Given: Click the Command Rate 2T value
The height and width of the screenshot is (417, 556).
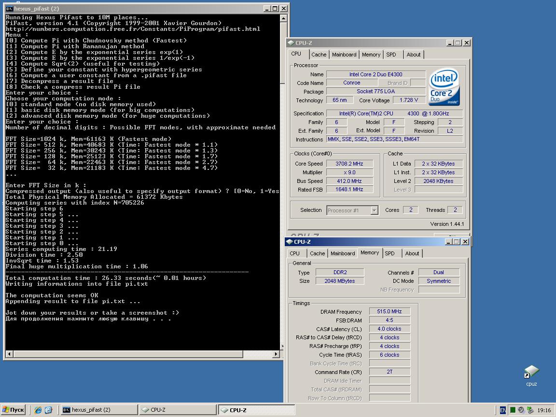Looking at the screenshot, I should coord(389,372).
